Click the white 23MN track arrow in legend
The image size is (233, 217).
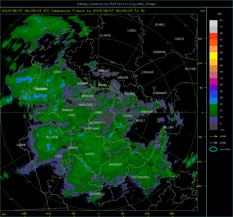coord(213,143)
